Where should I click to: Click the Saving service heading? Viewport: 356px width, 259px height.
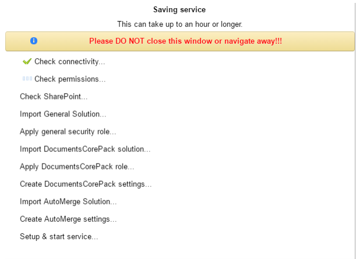click(179, 9)
